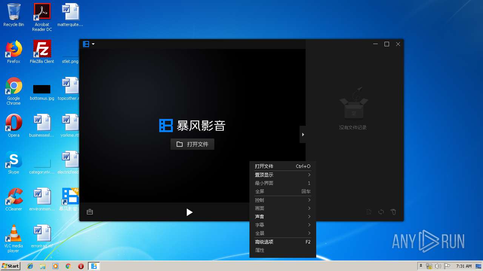483x271 pixels.
Task: Close the 暴风影音 player window
Action: point(398,44)
